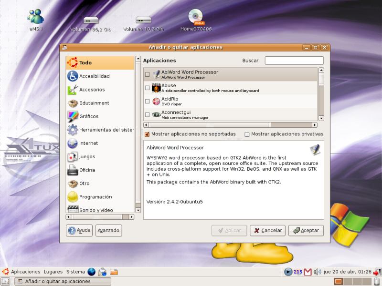This screenshot has width=382, height=286.
Task: Confirm with the Aceptar button
Action: [306, 230]
